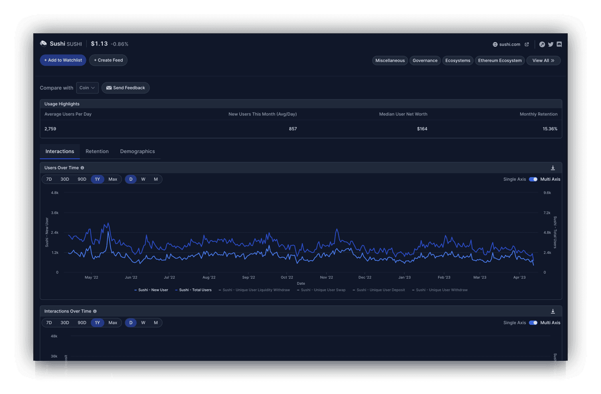Switch to the Retention tab
The image size is (601, 394).
97,151
